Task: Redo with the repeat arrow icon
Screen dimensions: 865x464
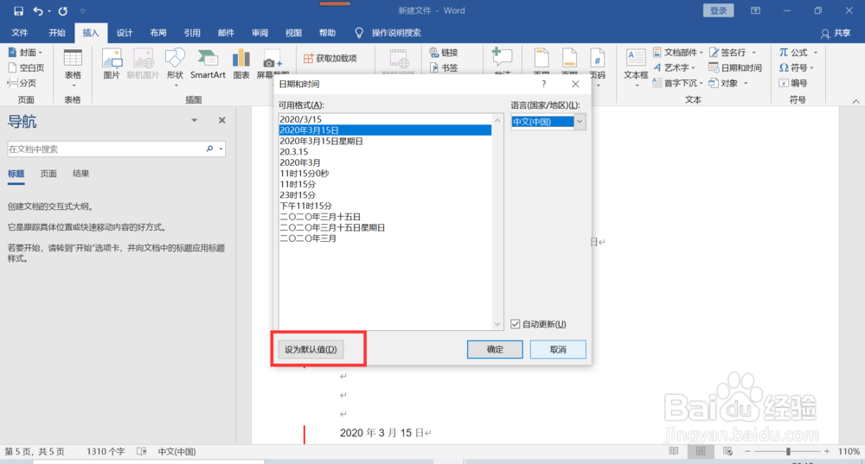Action: 63,10
